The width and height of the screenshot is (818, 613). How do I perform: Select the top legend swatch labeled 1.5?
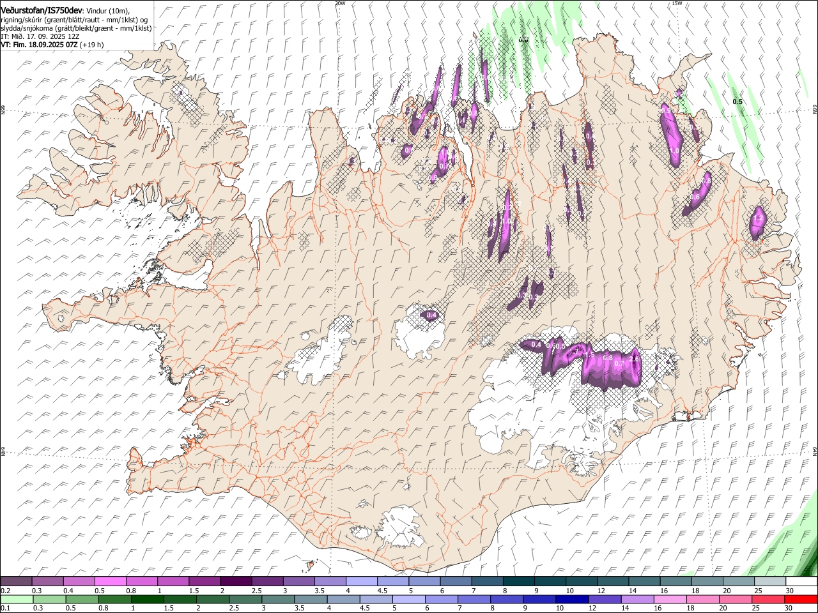[204, 582]
